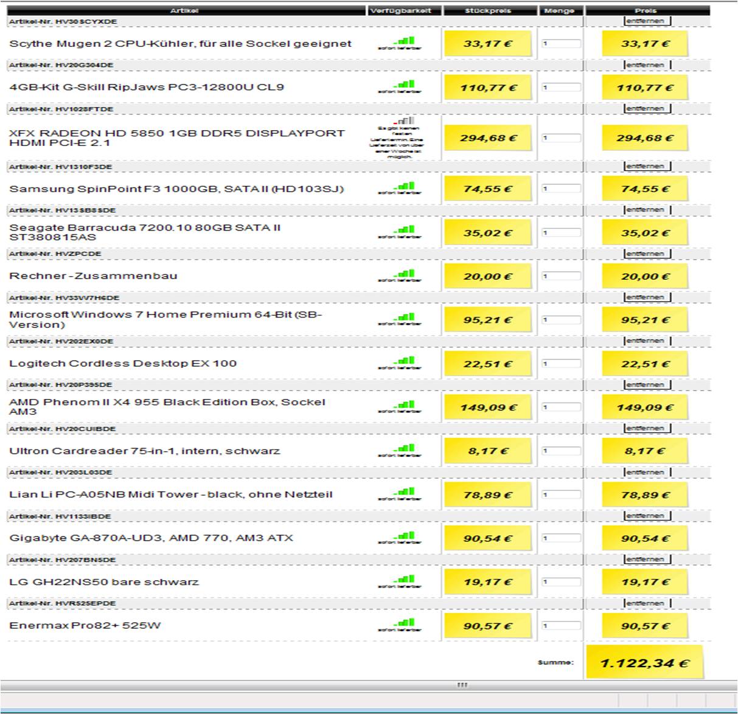Remove the AMD Phenom II X4 955
738x714 pixels.
pyautogui.click(x=647, y=384)
